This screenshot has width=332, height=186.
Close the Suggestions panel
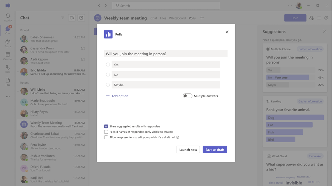click(x=325, y=31)
